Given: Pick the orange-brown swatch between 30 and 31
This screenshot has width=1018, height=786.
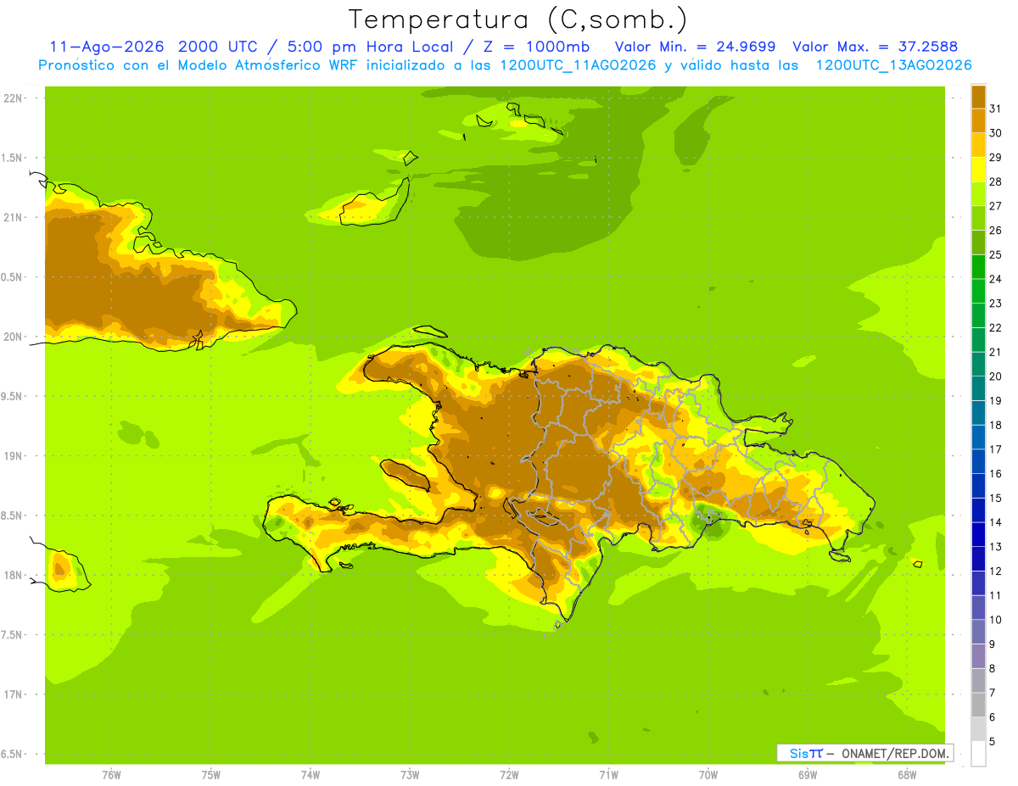Looking at the screenshot, I should point(978,120).
